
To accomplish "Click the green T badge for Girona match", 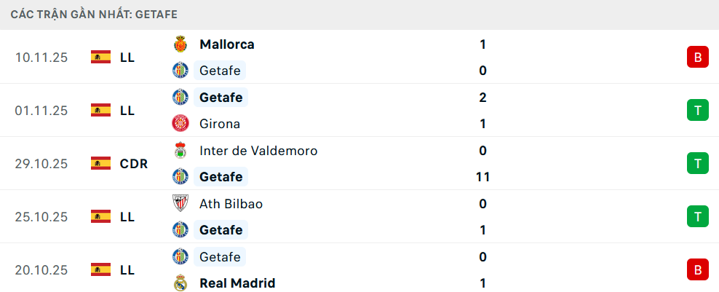I will [697, 111].
